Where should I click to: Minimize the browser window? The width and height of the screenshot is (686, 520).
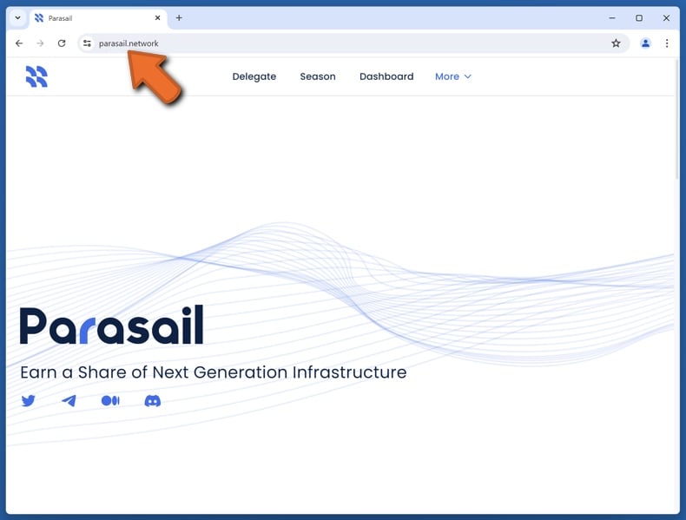click(x=612, y=18)
